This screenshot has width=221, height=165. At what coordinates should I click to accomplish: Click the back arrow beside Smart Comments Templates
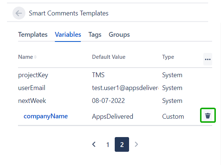tap(19, 13)
